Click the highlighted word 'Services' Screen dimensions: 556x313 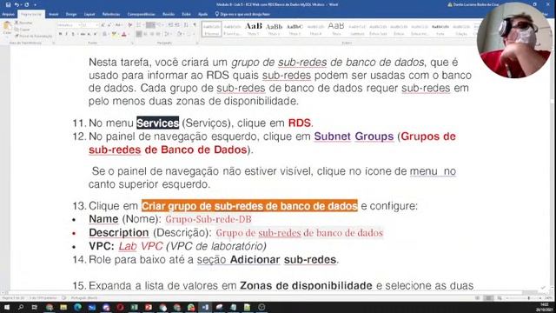click(157, 123)
